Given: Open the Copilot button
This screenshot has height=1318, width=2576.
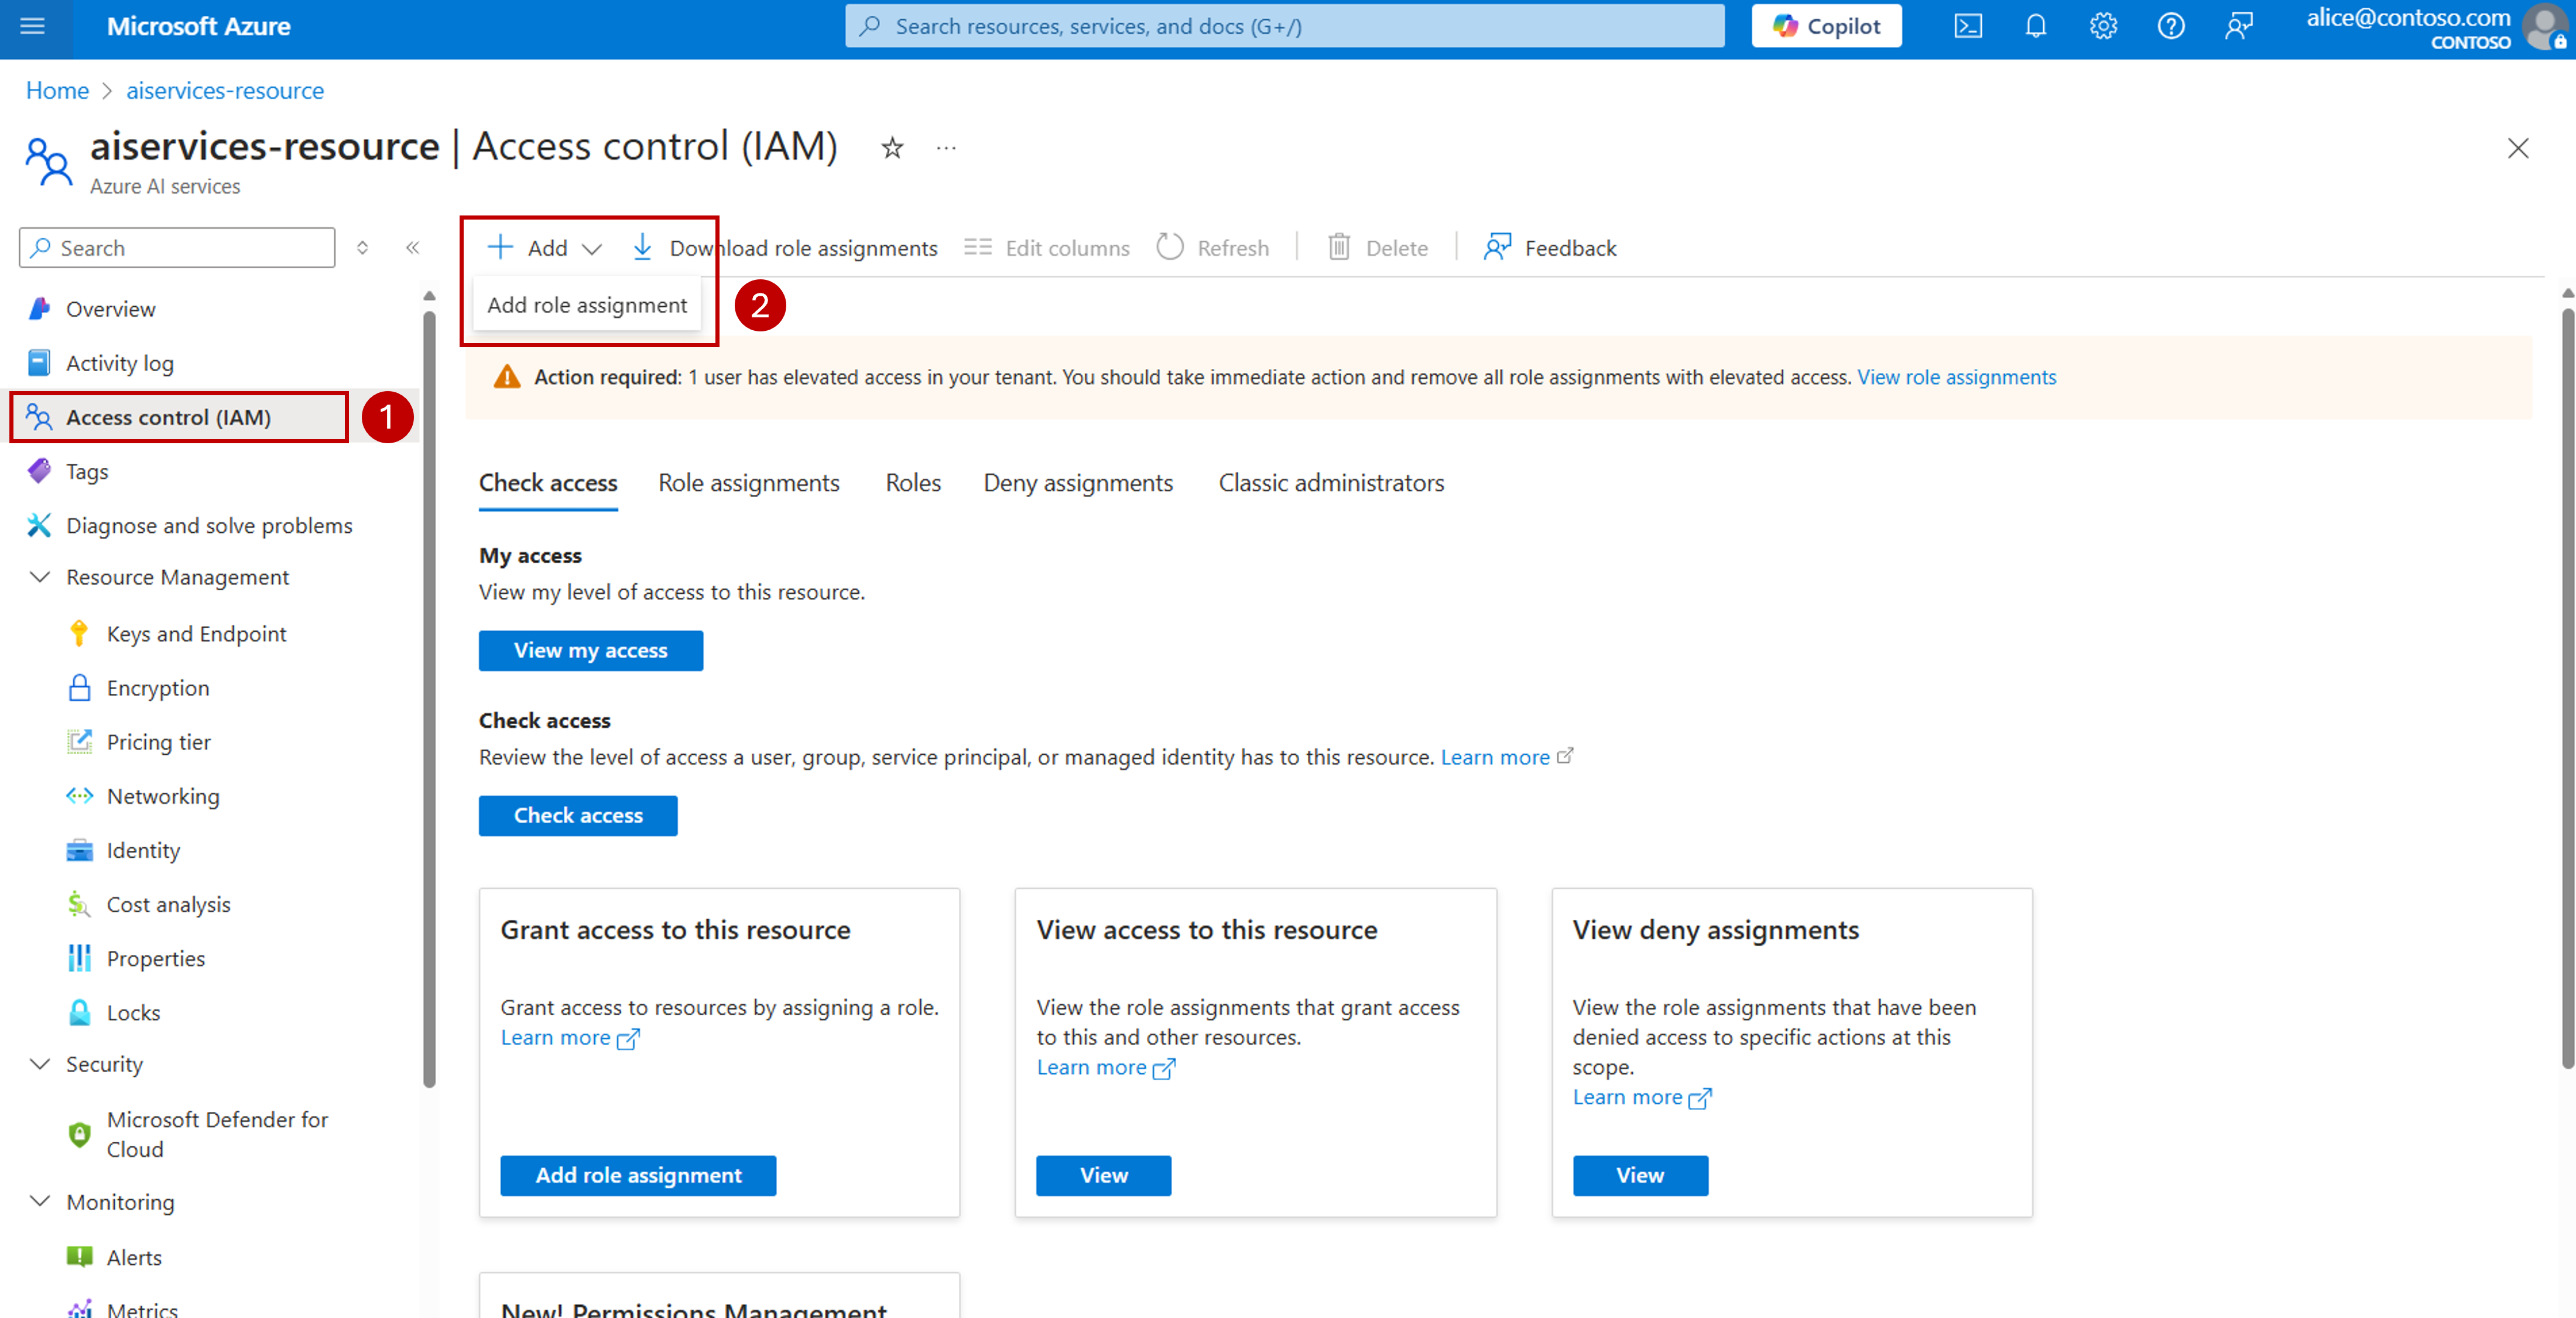Looking at the screenshot, I should coord(1826,26).
